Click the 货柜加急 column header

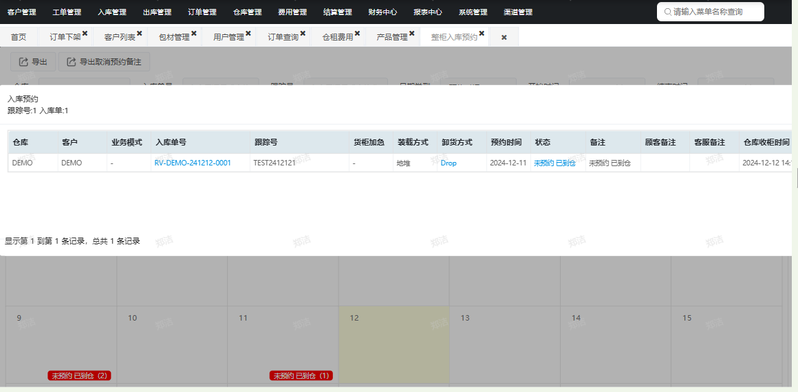(371, 142)
